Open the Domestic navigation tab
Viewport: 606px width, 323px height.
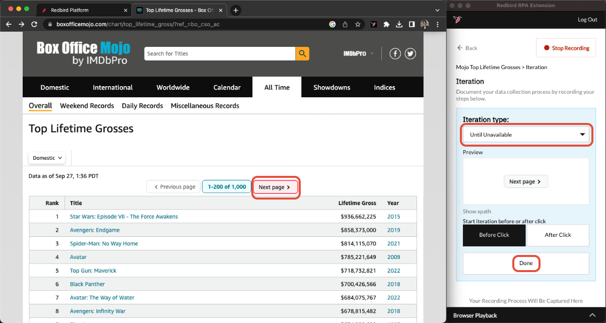(55, 87)
